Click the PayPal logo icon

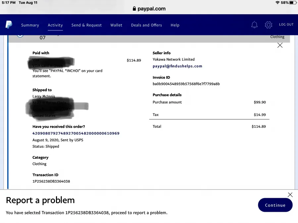[9, 24]
